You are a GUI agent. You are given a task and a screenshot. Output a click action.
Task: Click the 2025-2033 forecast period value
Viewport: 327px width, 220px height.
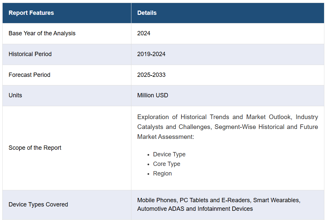coord(151,75)
